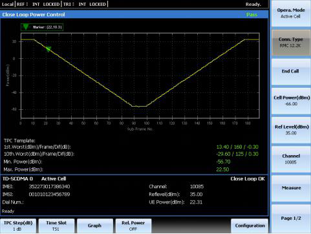Click the Close Loop Power Control title bar

click(134, 14)
